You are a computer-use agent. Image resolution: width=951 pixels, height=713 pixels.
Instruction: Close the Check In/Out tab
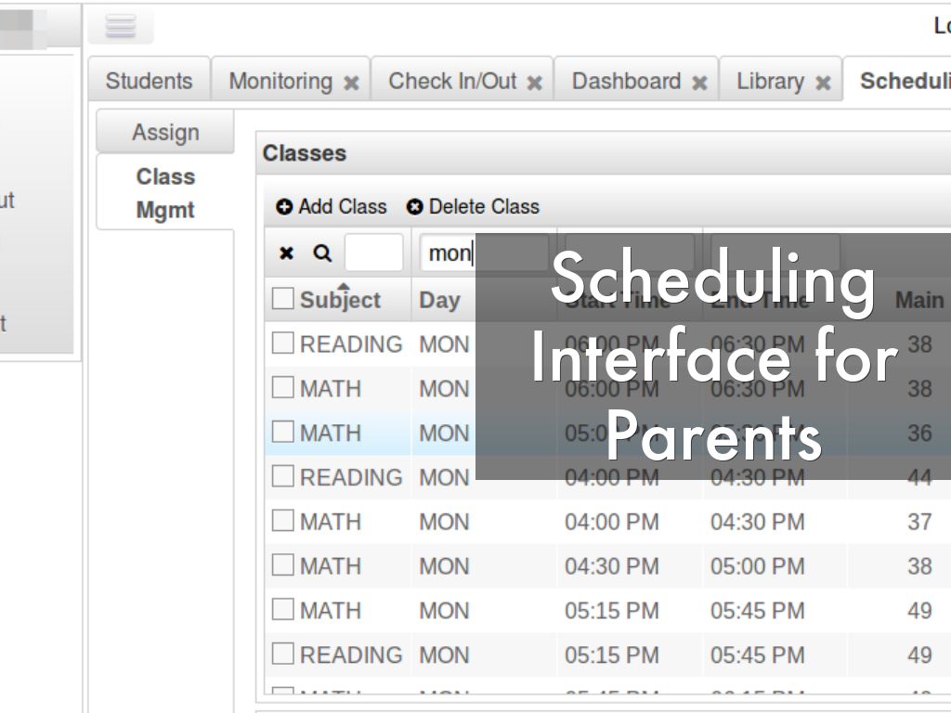coord(535,83)
